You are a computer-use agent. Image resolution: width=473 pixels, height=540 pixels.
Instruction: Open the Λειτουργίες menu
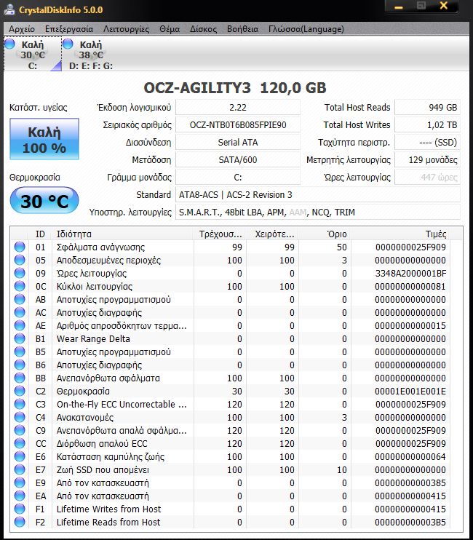coord(127,29)
